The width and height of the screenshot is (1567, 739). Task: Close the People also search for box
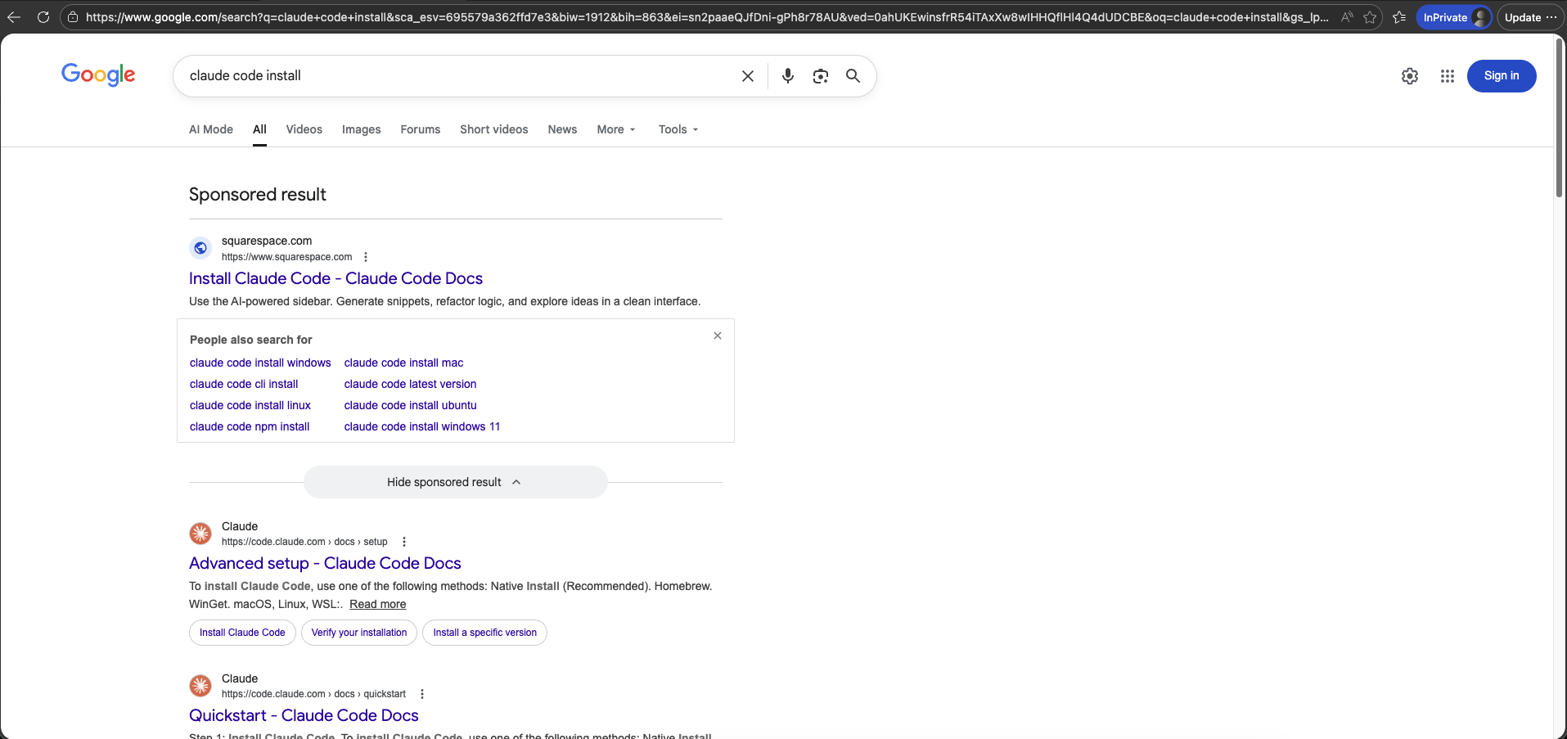pyautogui.click(x=718, y=336)
